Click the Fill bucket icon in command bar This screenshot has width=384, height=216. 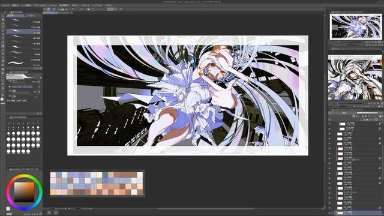(x=88, y=9)
